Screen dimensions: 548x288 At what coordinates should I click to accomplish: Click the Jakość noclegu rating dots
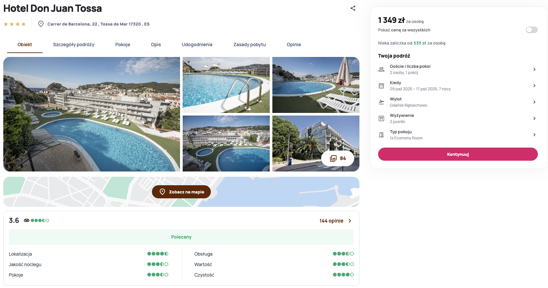tap(158, 264)
